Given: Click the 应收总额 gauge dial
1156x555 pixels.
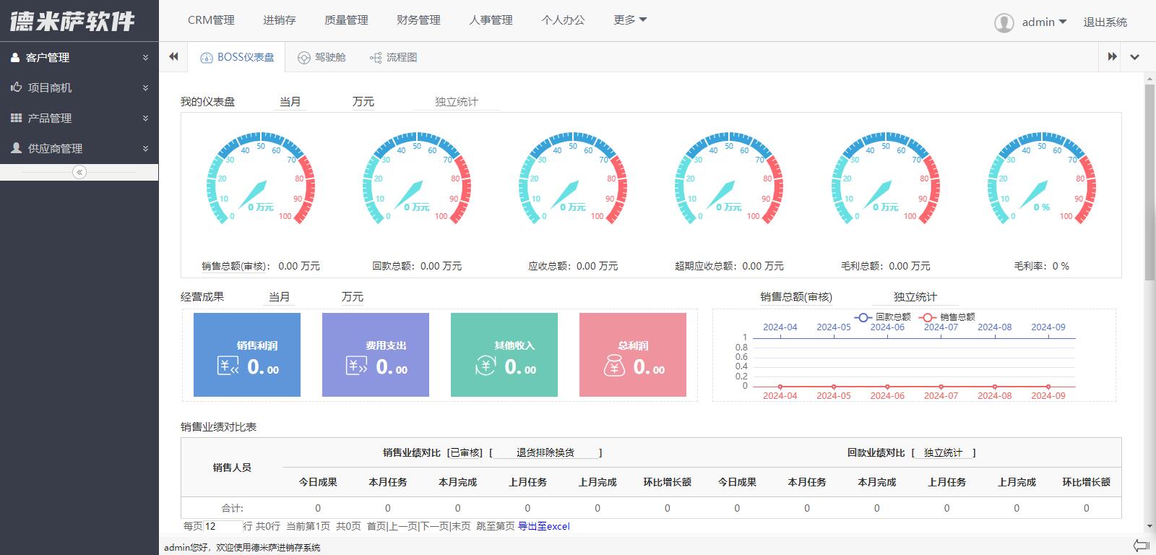Looking at the screenshot, I should 573,179.
